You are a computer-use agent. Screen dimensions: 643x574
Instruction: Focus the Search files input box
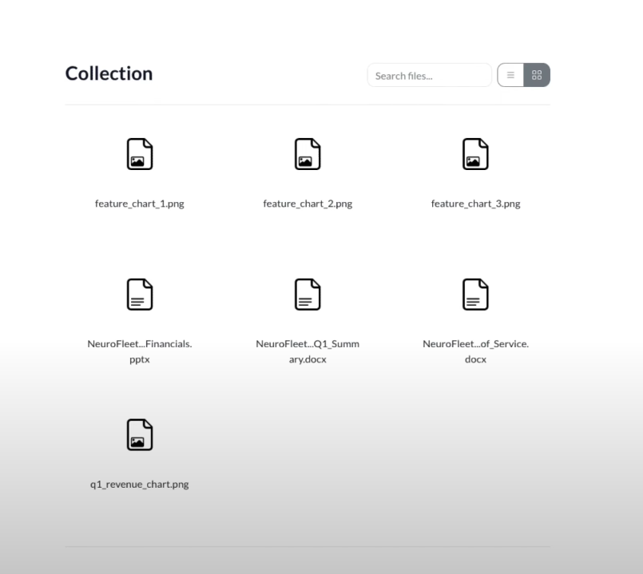pyautogui.click(x=429, y=75)
